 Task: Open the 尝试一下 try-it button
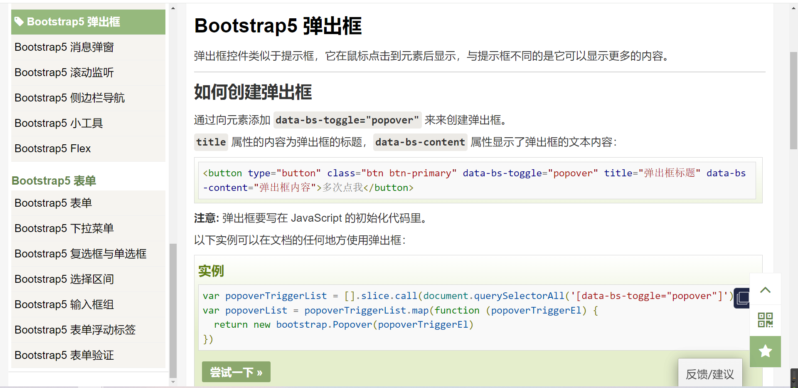tap(236, 372)
